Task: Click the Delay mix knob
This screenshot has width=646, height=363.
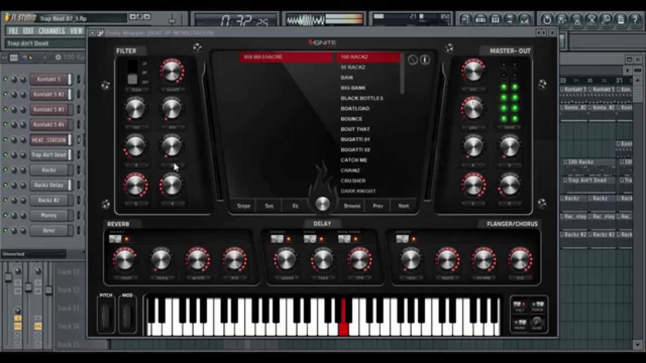Action: click(359, 260)
